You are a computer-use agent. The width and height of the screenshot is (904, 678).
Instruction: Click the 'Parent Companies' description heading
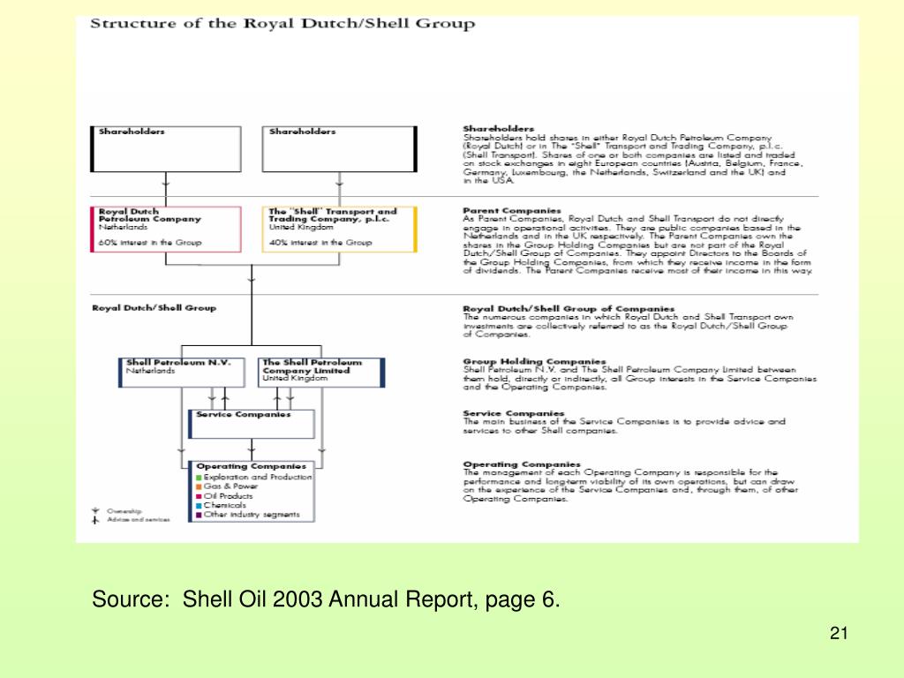(512, 211)
